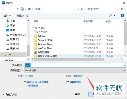The image size is (127, 99).
Task: Click the file list vertical scrollbar
Action: (x=125, y=33)
